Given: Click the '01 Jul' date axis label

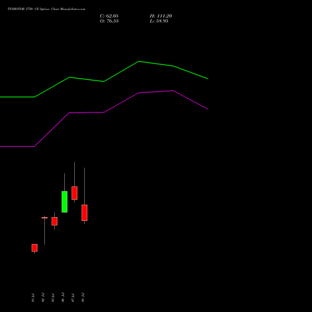Looking at the screenshot, I should (x=33, y=298).
